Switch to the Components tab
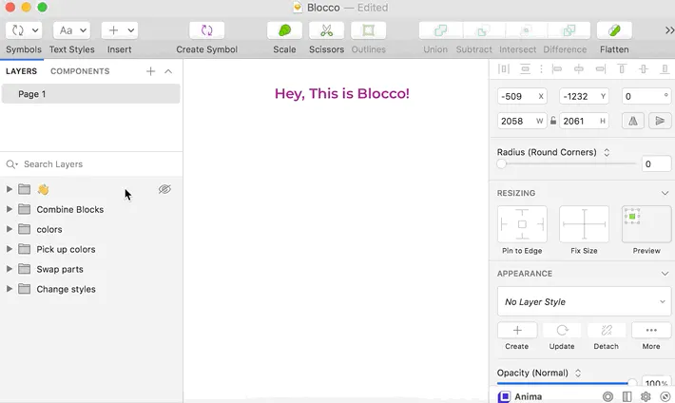Viewport: 675px width, 403px height. pos(80,71)
